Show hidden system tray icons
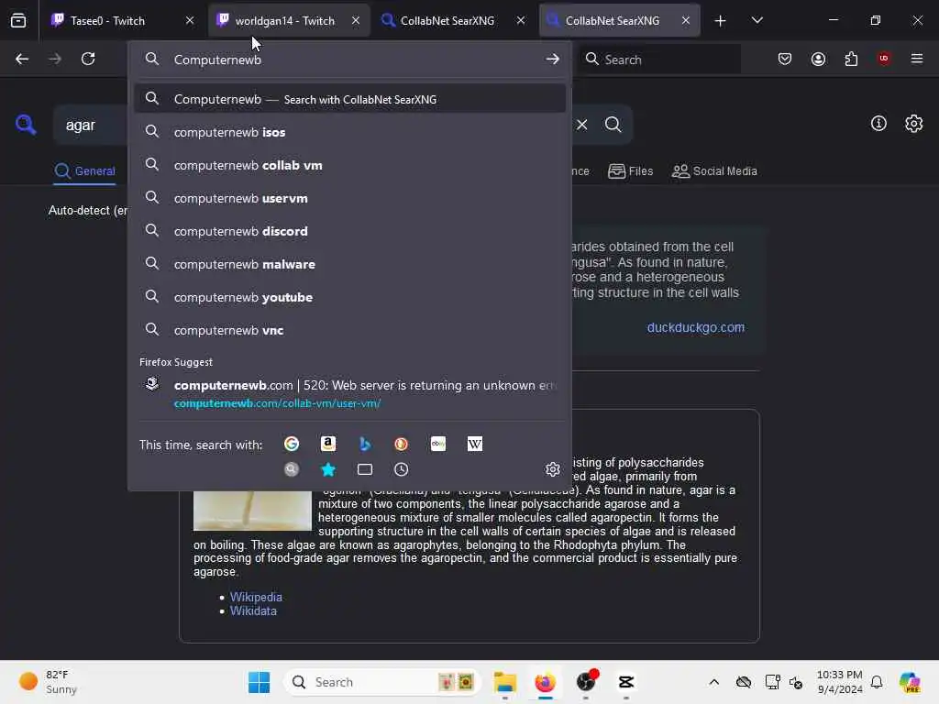 [x=713, y=682]
